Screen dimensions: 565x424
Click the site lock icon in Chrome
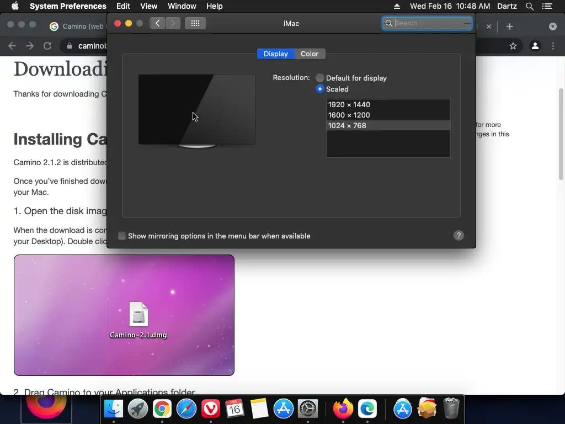pyautogui.click(x=70, y=46)
